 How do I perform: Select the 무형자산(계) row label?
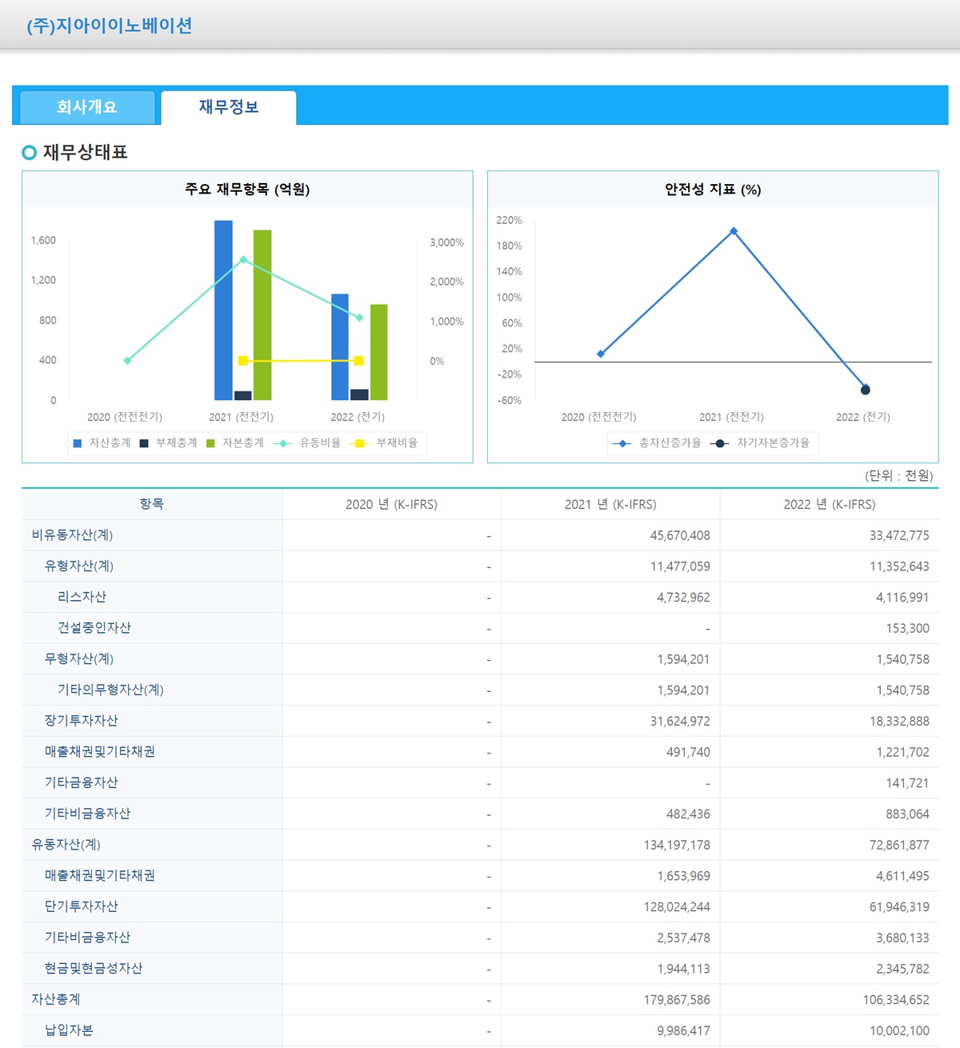pos(79,659)
